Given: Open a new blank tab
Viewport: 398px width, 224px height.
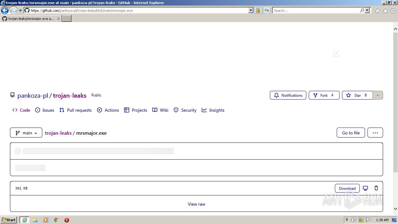Looking at the screenshot, I should click(x=67, y=19).
